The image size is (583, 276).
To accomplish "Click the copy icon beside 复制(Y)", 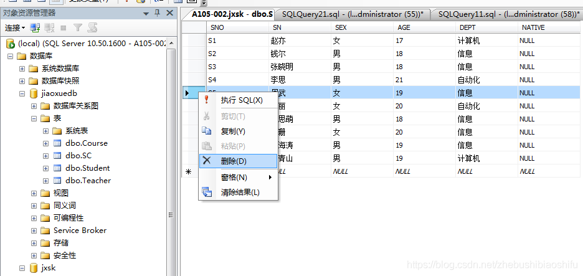I will coord(207,131).
